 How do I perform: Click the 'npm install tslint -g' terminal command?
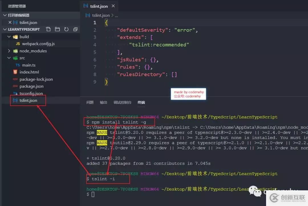[x=119, y=122]
